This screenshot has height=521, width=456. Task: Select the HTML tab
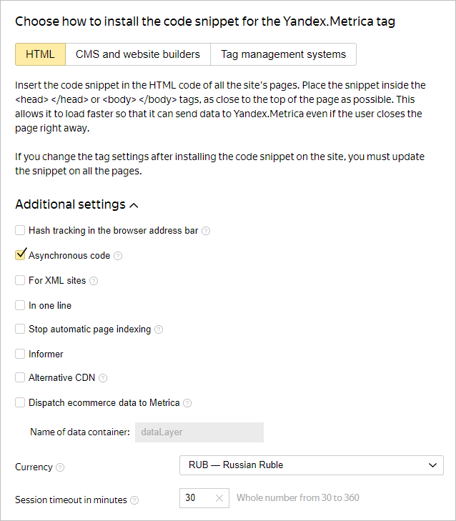[40, 54]
